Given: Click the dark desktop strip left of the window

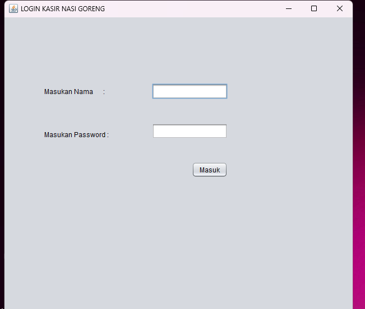Looking at the screenshot, I should click(x=2, y=168).
